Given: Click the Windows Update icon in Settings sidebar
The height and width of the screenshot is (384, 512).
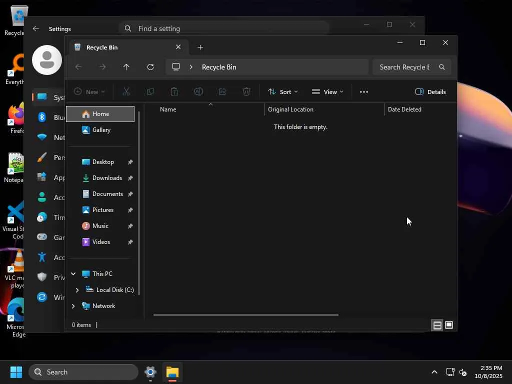Looking at the screenshot, I should click(42, 297).
